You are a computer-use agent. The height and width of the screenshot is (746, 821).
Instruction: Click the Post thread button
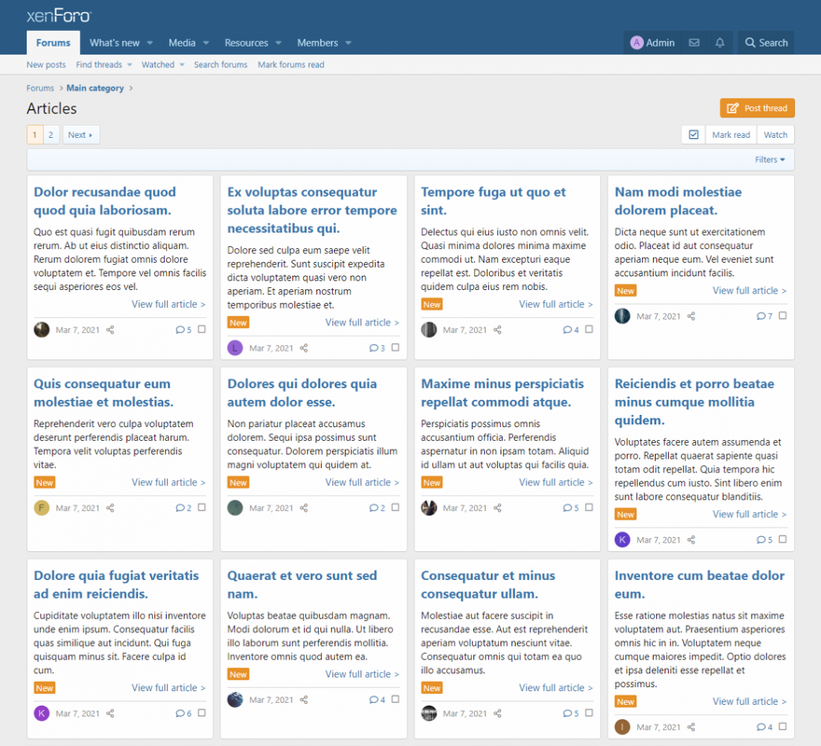(758, 108)
